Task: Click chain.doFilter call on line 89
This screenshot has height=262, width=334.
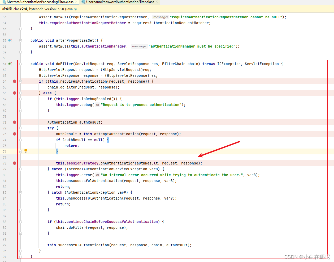Action: pyautogui.click(x=92, y=227)
